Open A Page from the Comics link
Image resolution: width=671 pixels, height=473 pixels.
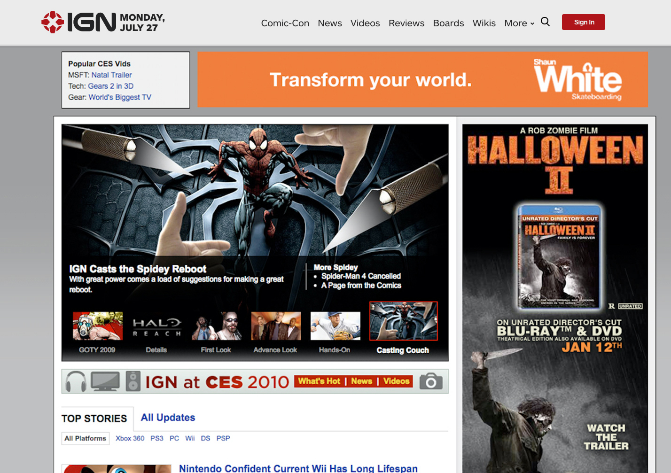(361, 286)
